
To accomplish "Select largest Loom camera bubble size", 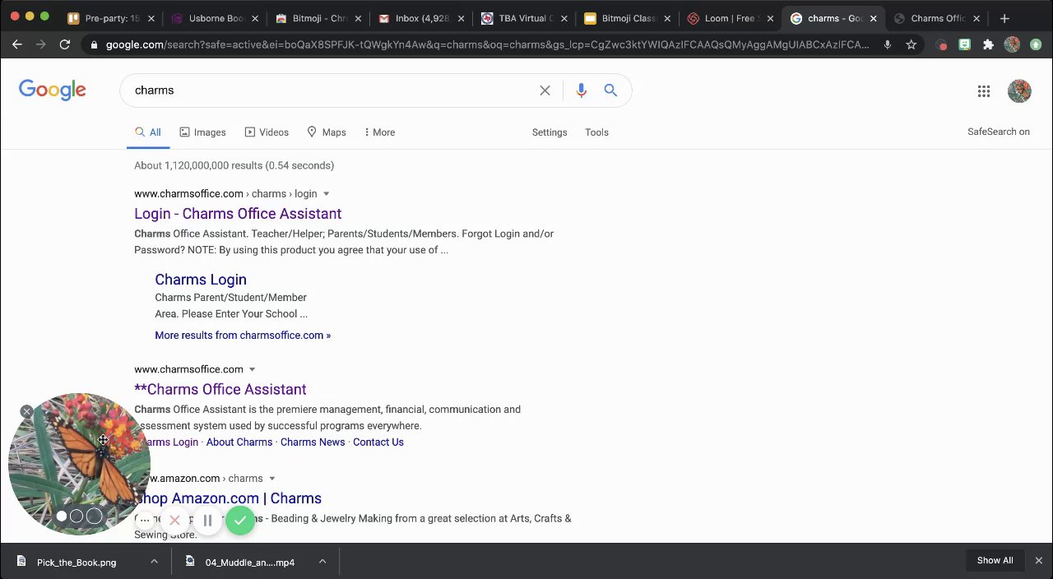I will coord(94,516).
